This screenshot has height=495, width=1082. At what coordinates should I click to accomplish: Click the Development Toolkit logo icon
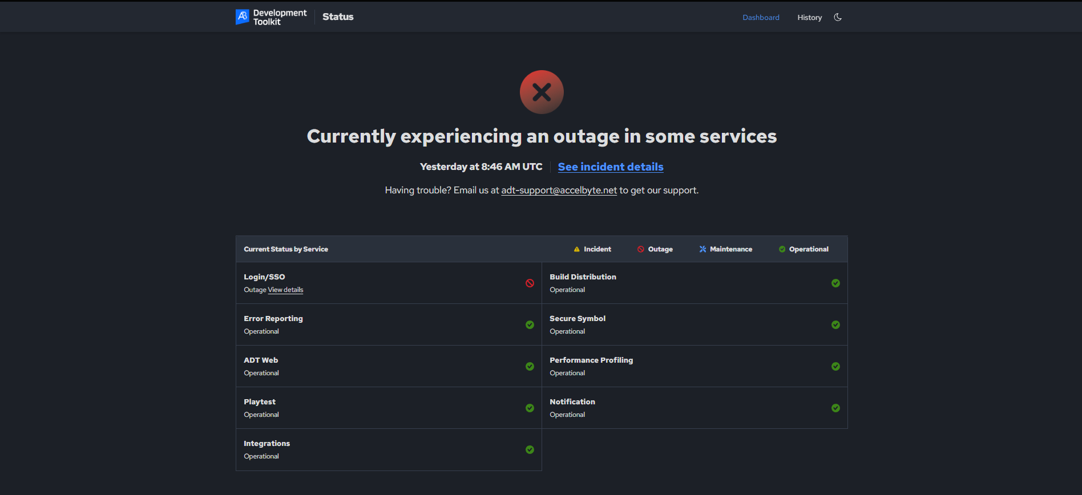tap(243, 17)
